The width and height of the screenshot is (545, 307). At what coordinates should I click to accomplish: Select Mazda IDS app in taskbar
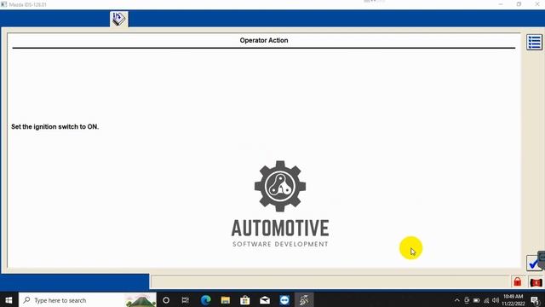coord(304,300)
